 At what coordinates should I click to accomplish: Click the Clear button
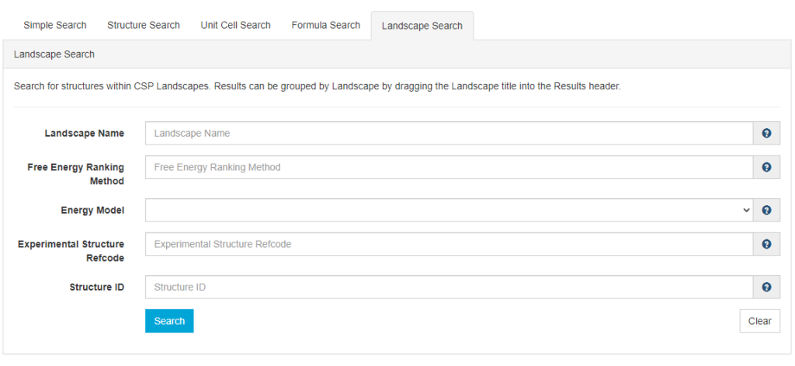(x=759, y=321)
